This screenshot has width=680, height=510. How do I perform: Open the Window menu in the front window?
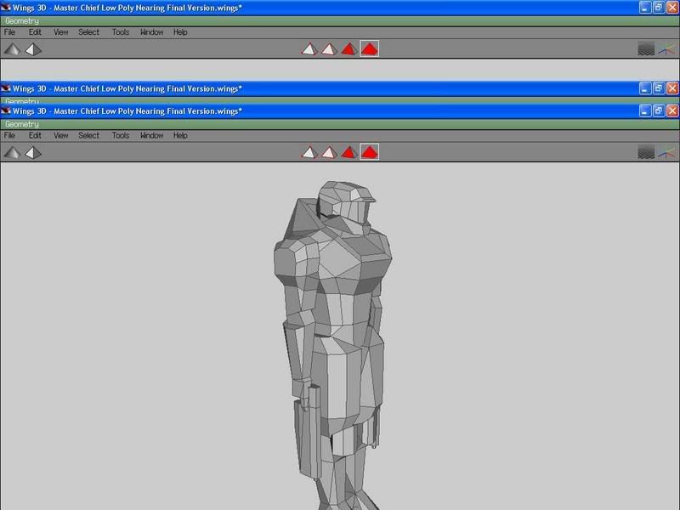[x=152, y=135]
